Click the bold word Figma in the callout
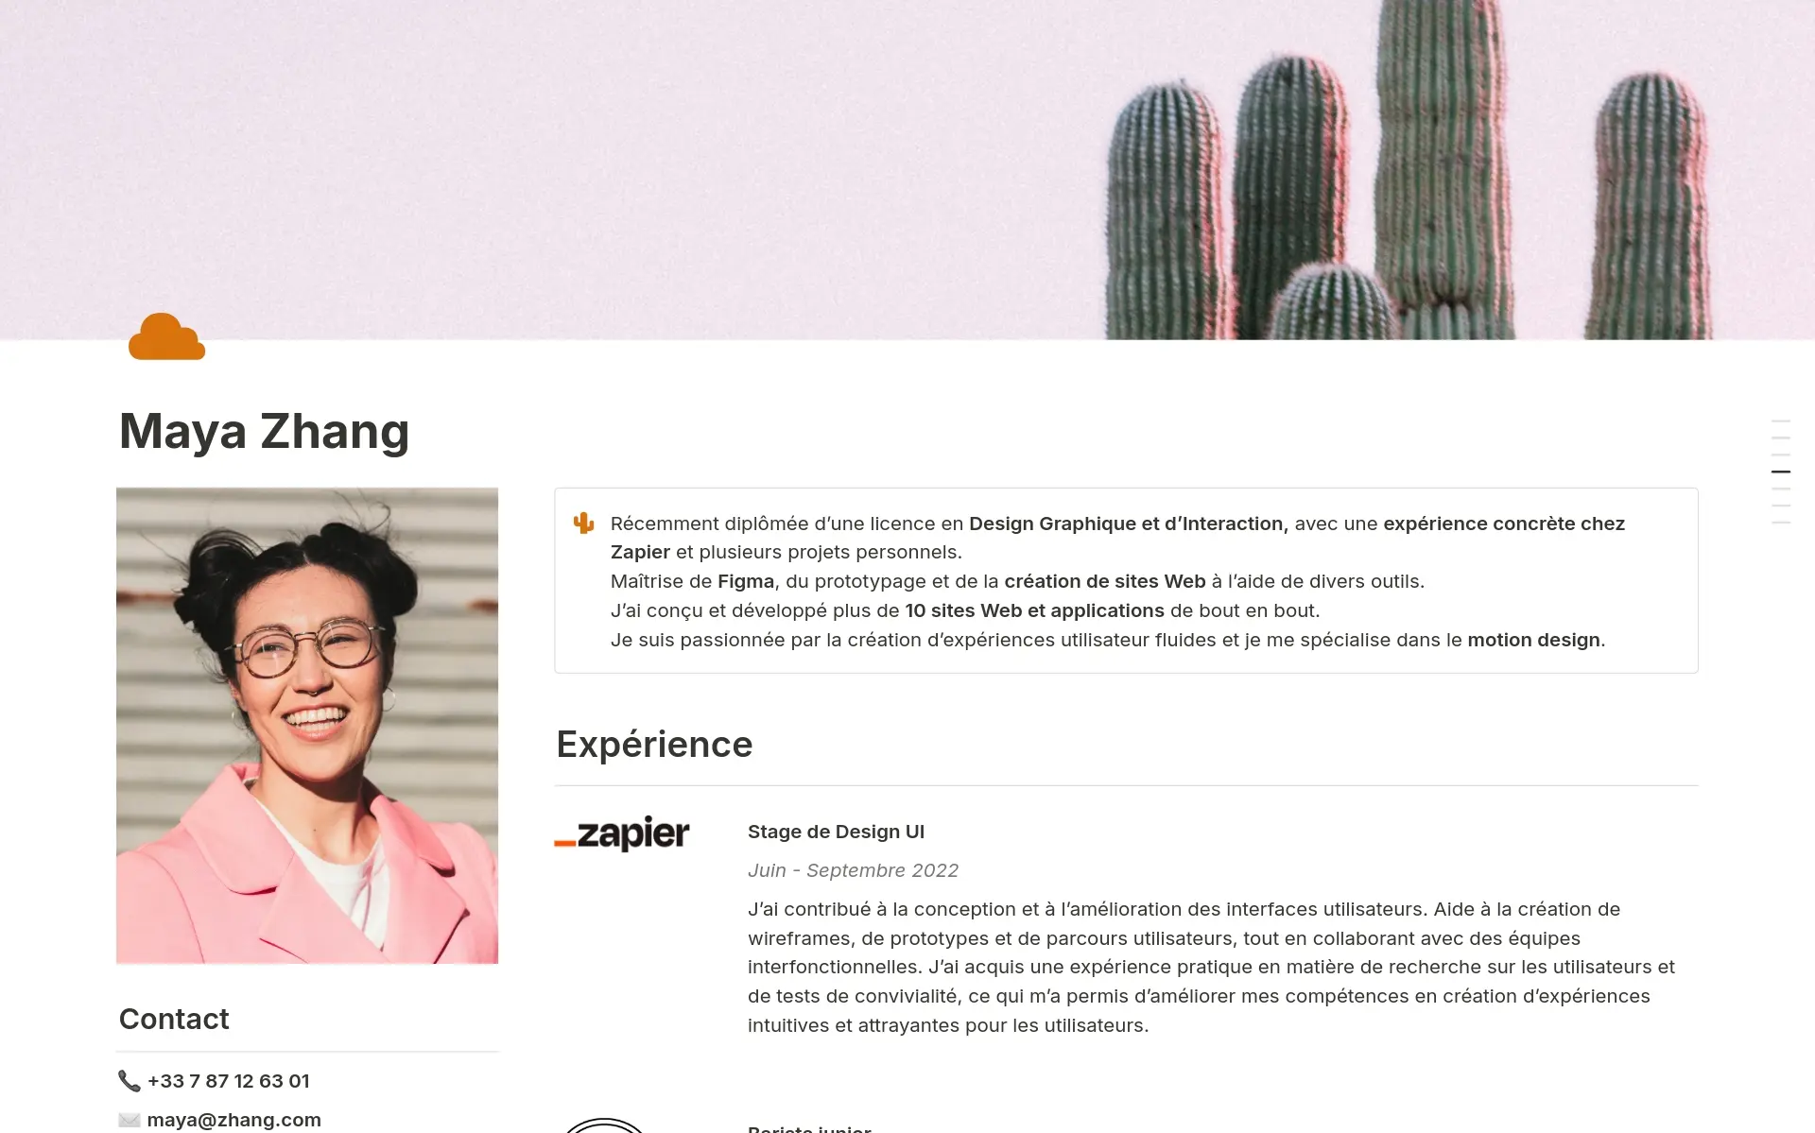 pos(746,581)
